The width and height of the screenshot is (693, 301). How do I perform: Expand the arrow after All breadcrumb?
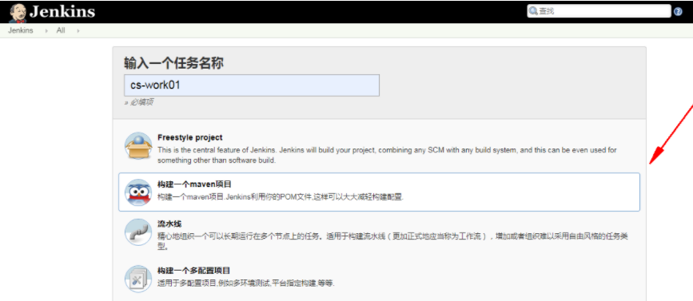click(x=78, y=31)
